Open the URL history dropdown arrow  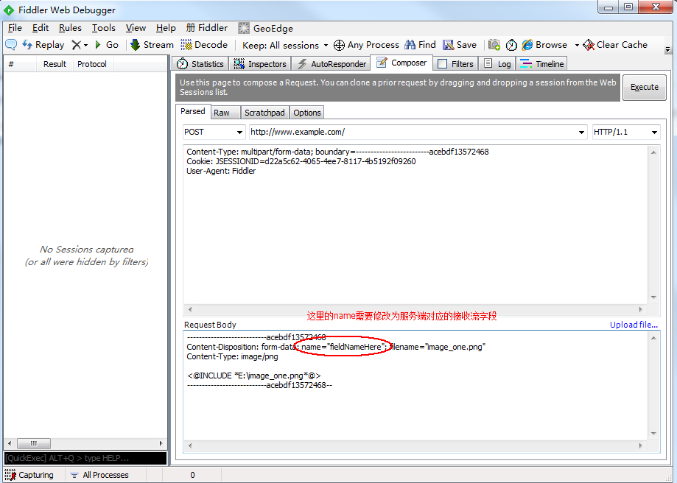(581, 132)
